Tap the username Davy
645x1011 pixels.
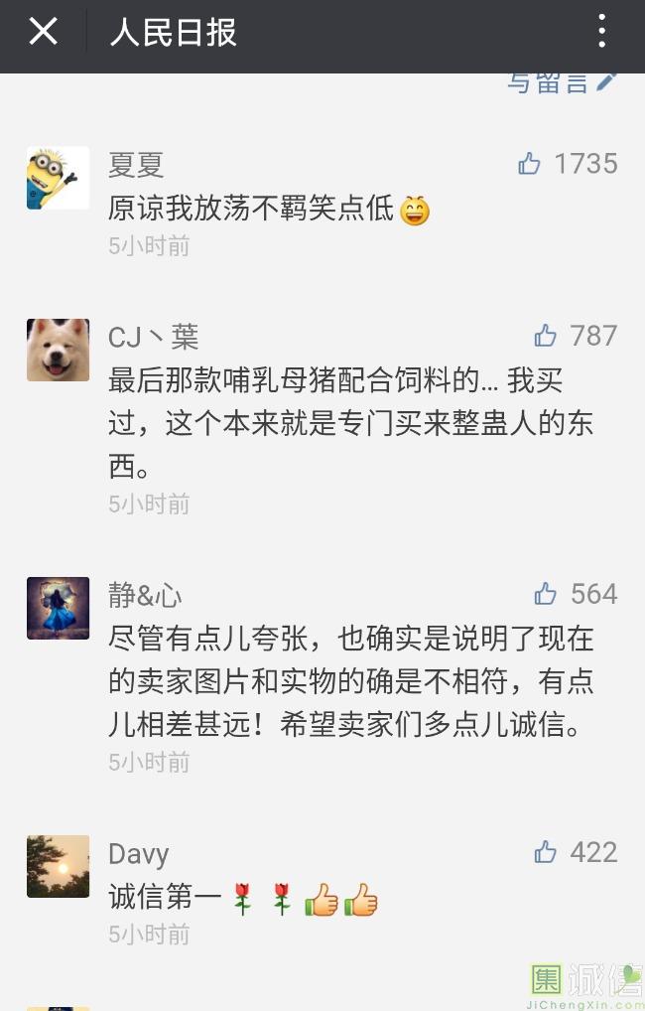[139, 854]
